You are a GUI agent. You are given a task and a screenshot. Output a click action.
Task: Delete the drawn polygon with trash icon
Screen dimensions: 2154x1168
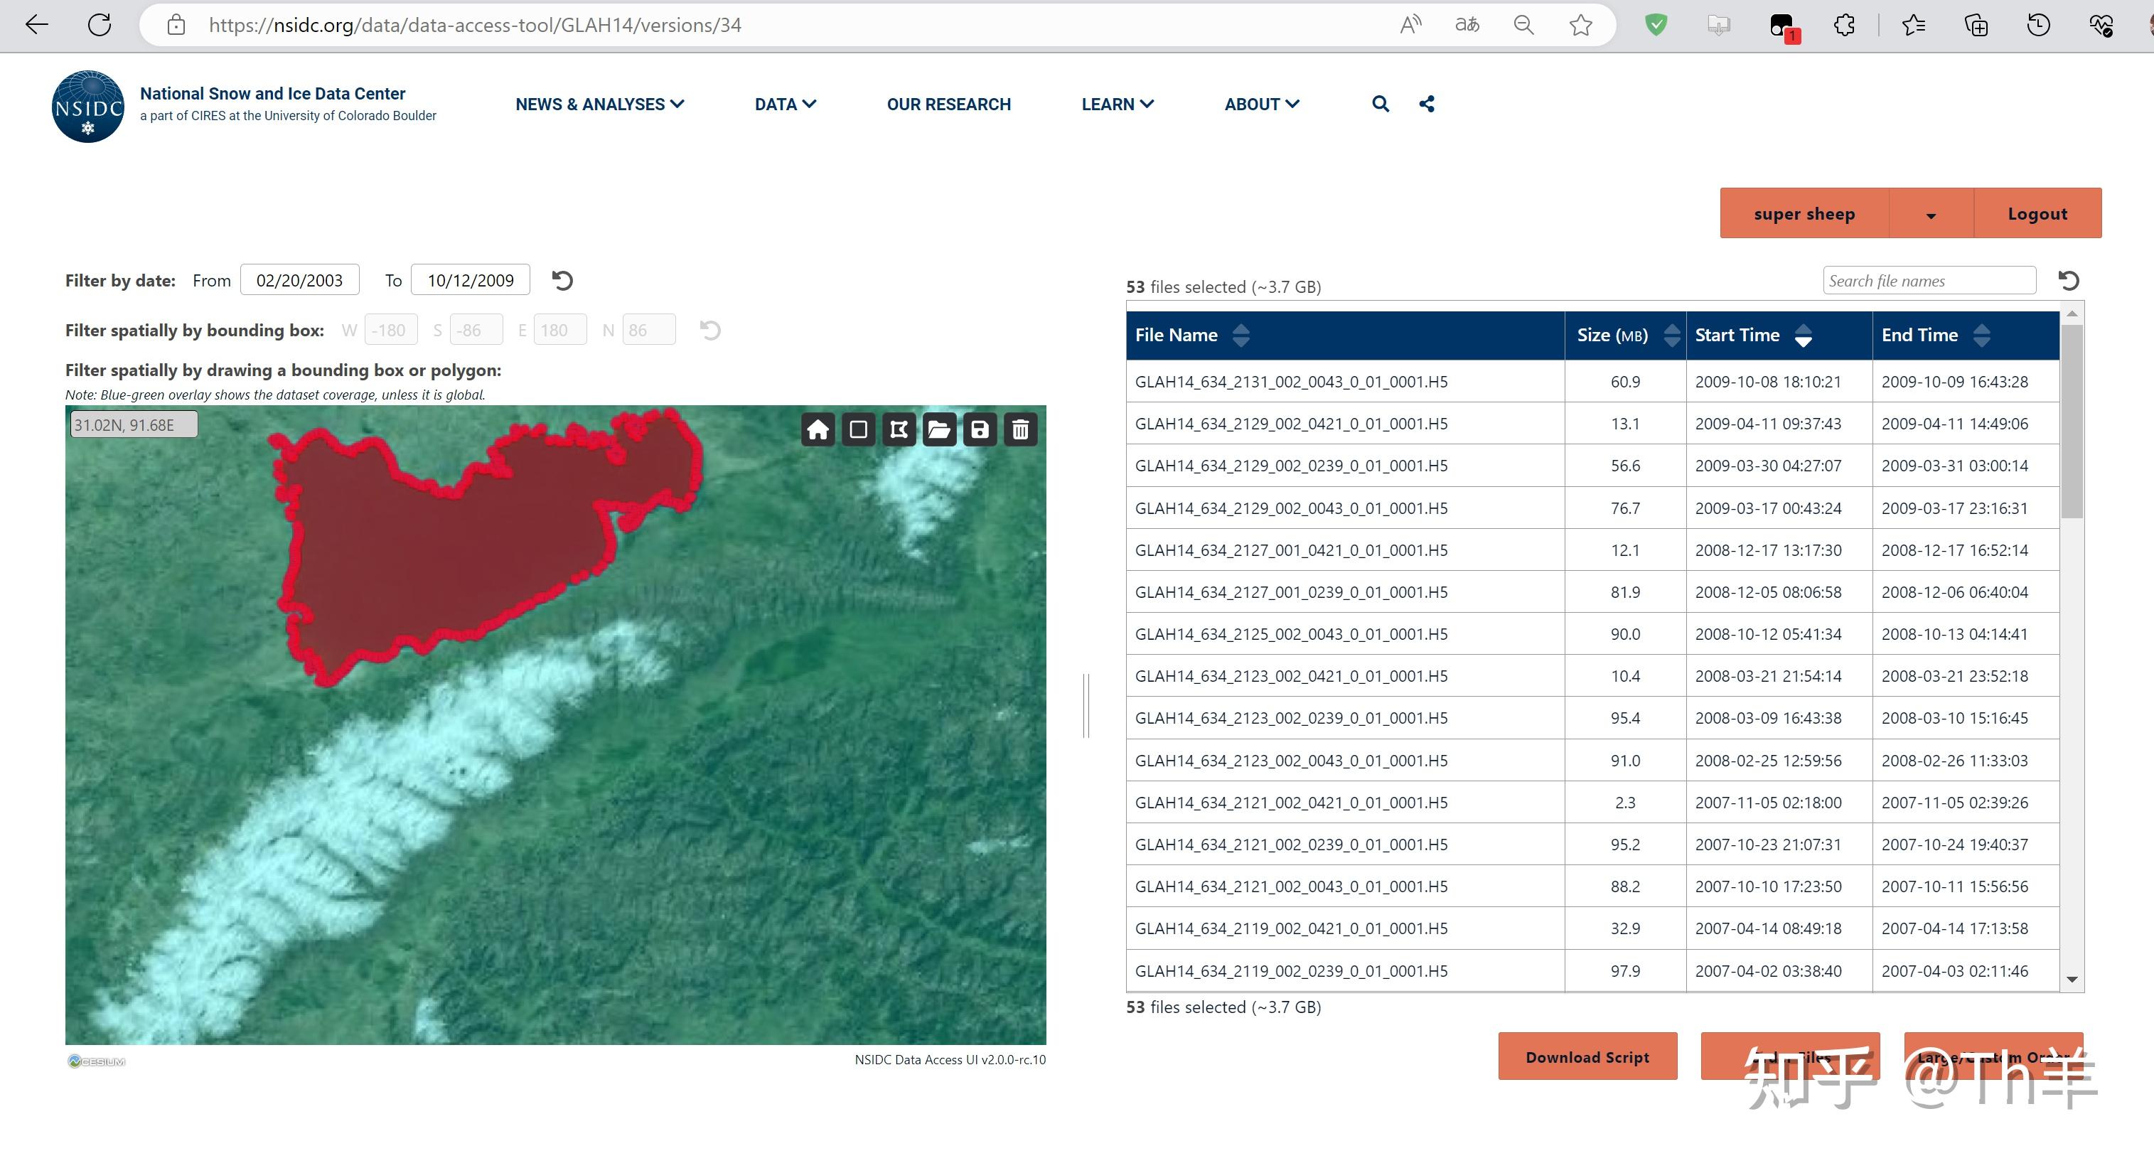point(1020,430)
